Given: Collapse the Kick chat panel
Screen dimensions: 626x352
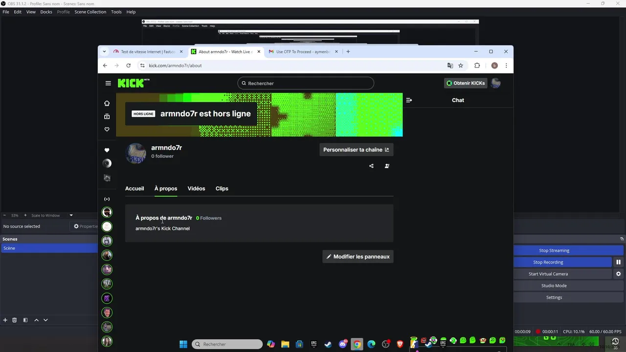Looking at the screenshot, I should click(409, 100).
